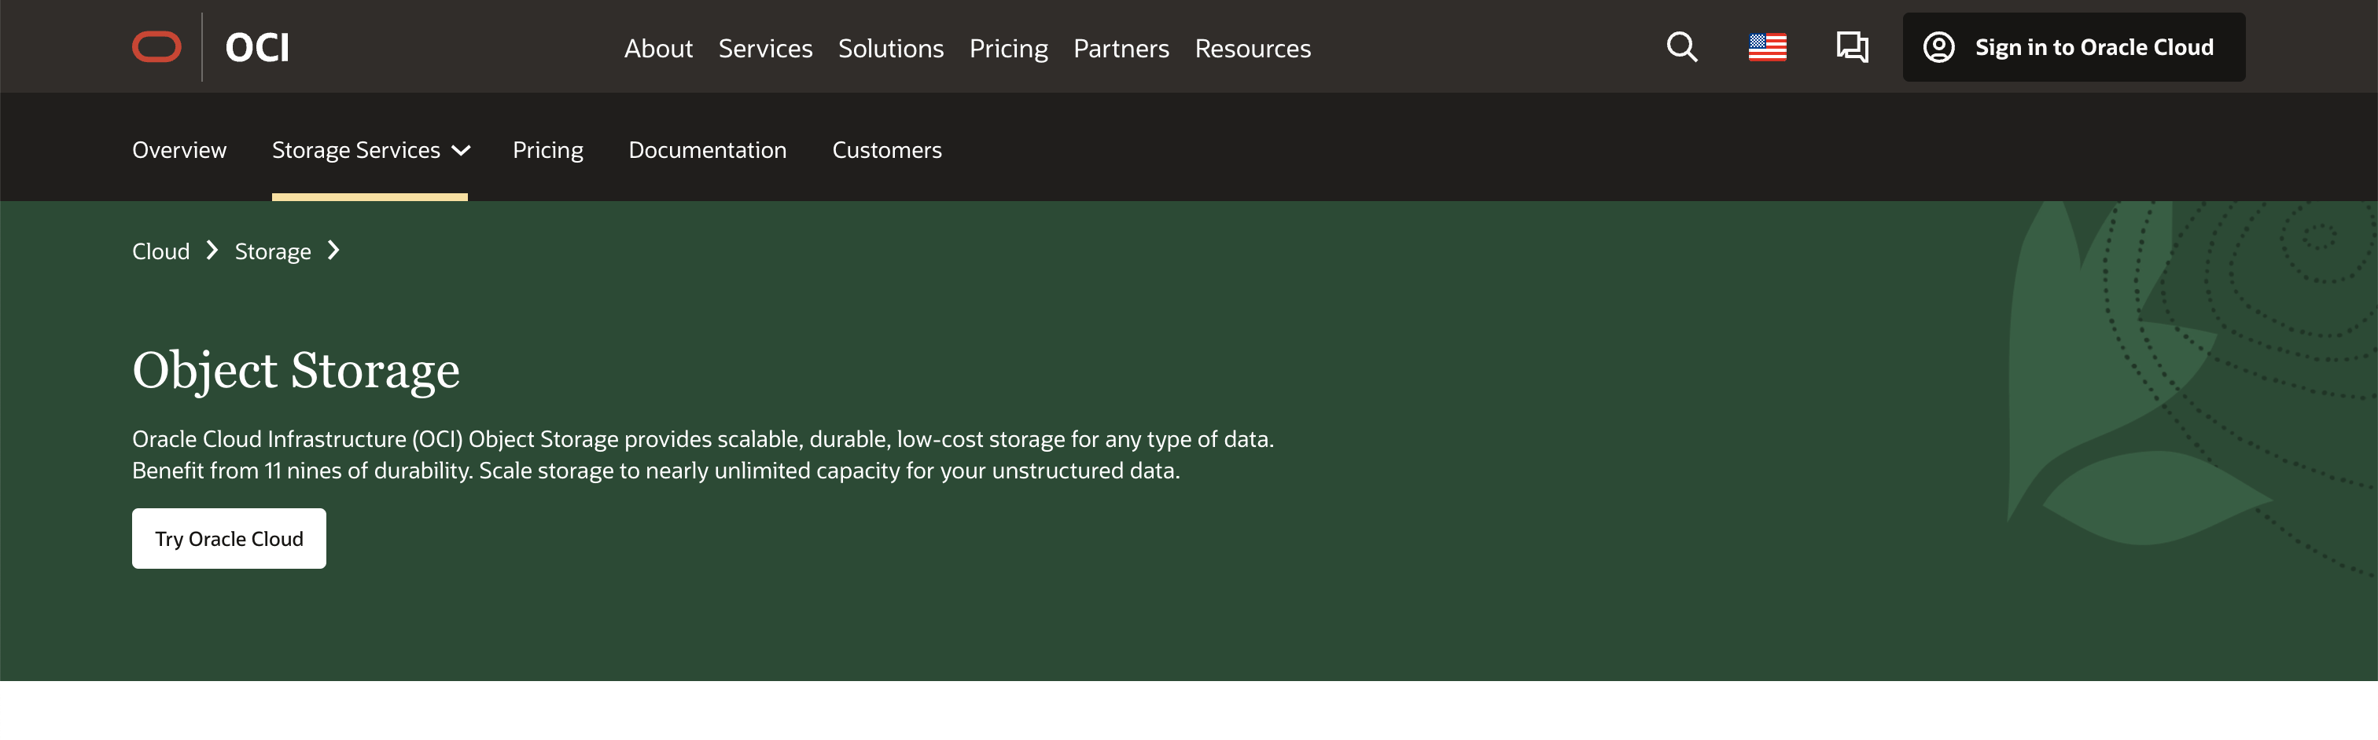Viewport: 2378px width, 740px height.
Task: Go to the Overview tab
Action: 179,149
